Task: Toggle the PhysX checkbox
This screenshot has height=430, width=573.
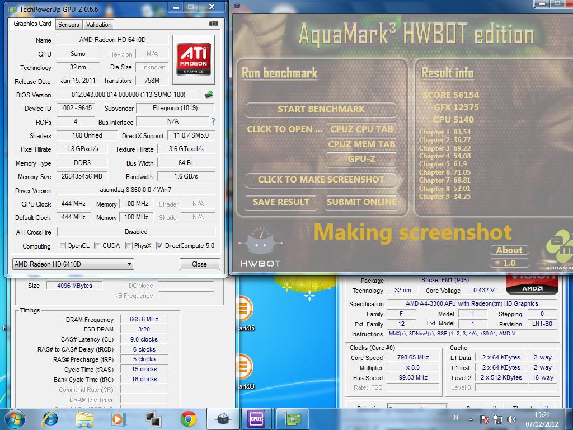Action: tap(129, 246)
